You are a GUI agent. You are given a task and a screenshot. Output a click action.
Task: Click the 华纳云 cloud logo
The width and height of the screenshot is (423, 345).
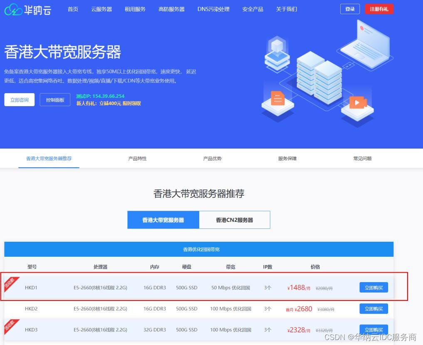point(28,10)
